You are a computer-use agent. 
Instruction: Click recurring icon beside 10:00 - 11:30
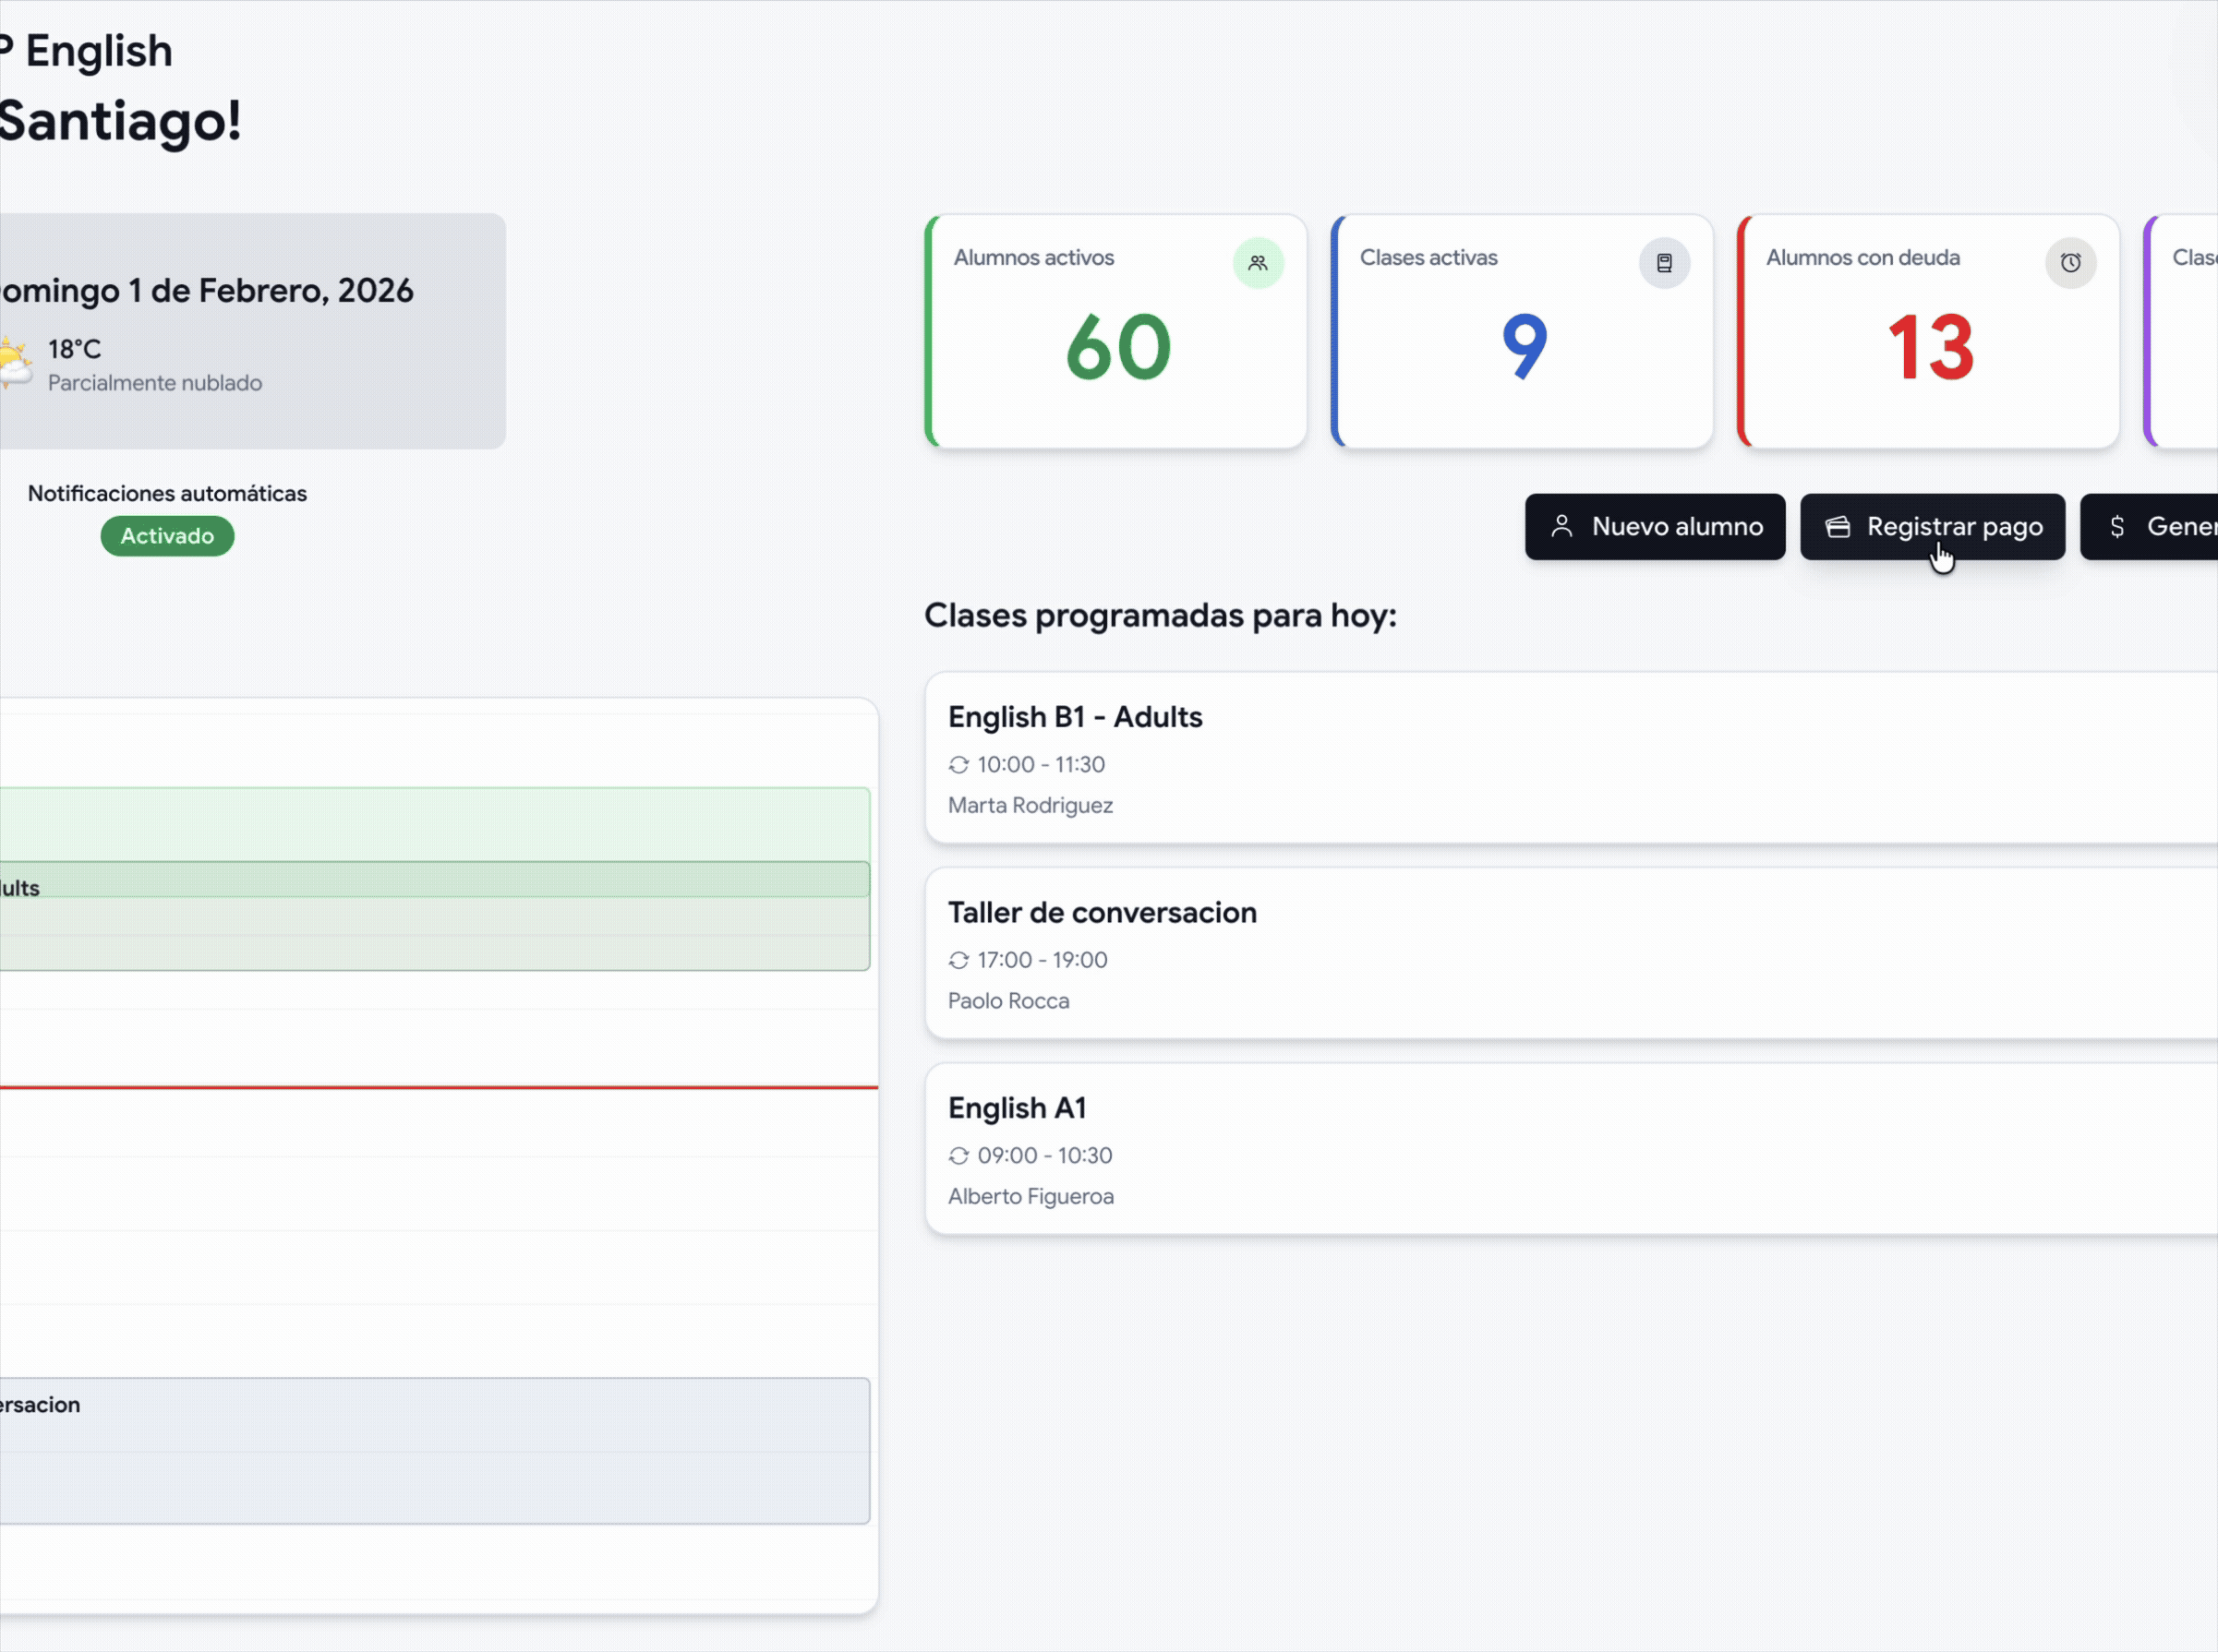(958, 765)
